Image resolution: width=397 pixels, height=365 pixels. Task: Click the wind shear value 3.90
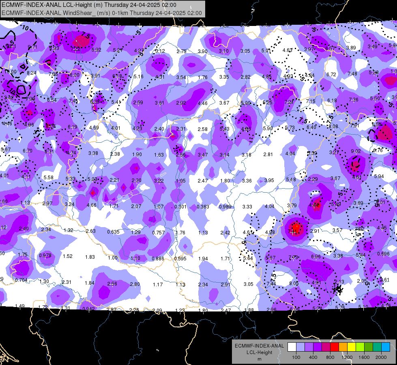[x=202, y=51]
